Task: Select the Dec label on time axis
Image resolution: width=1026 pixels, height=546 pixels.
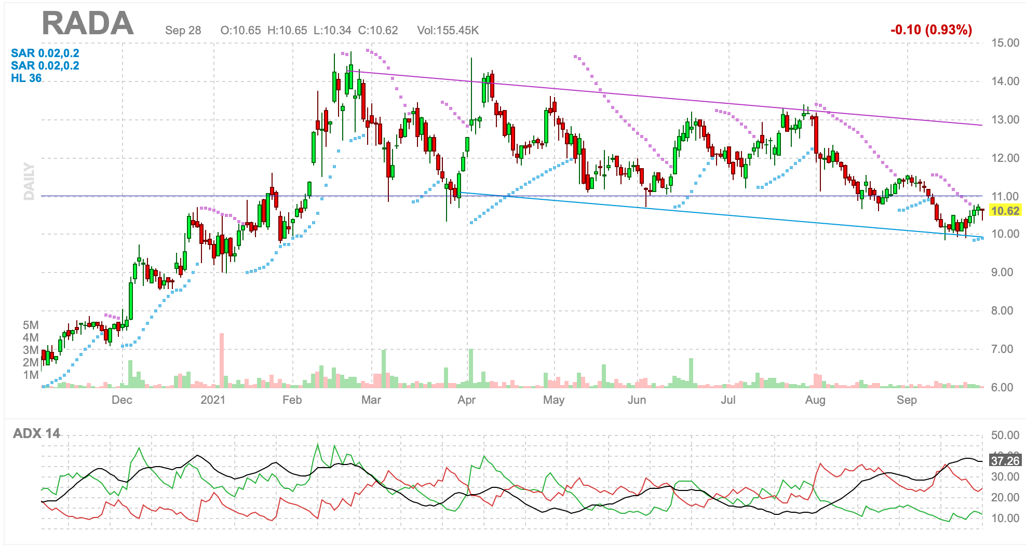Action: click(122, 400)
